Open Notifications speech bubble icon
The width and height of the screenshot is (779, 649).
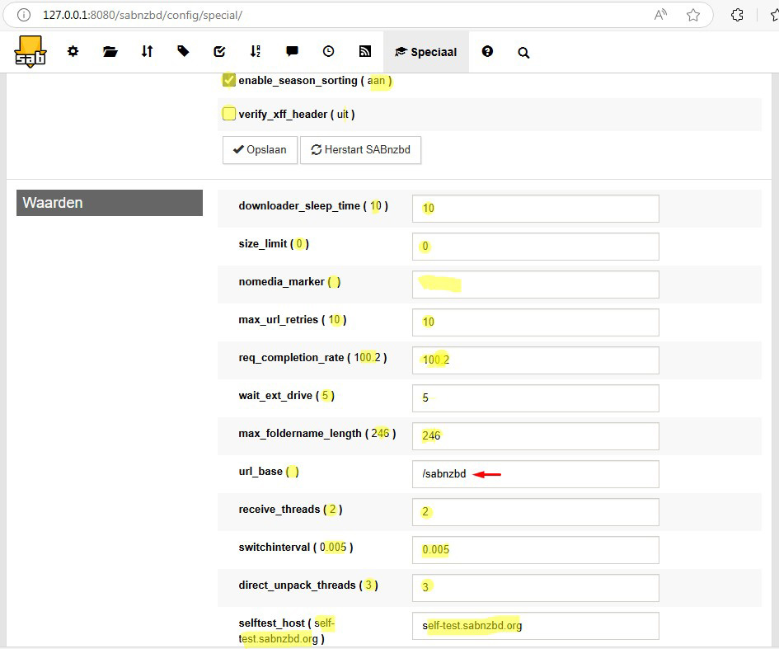coord(292,51)
